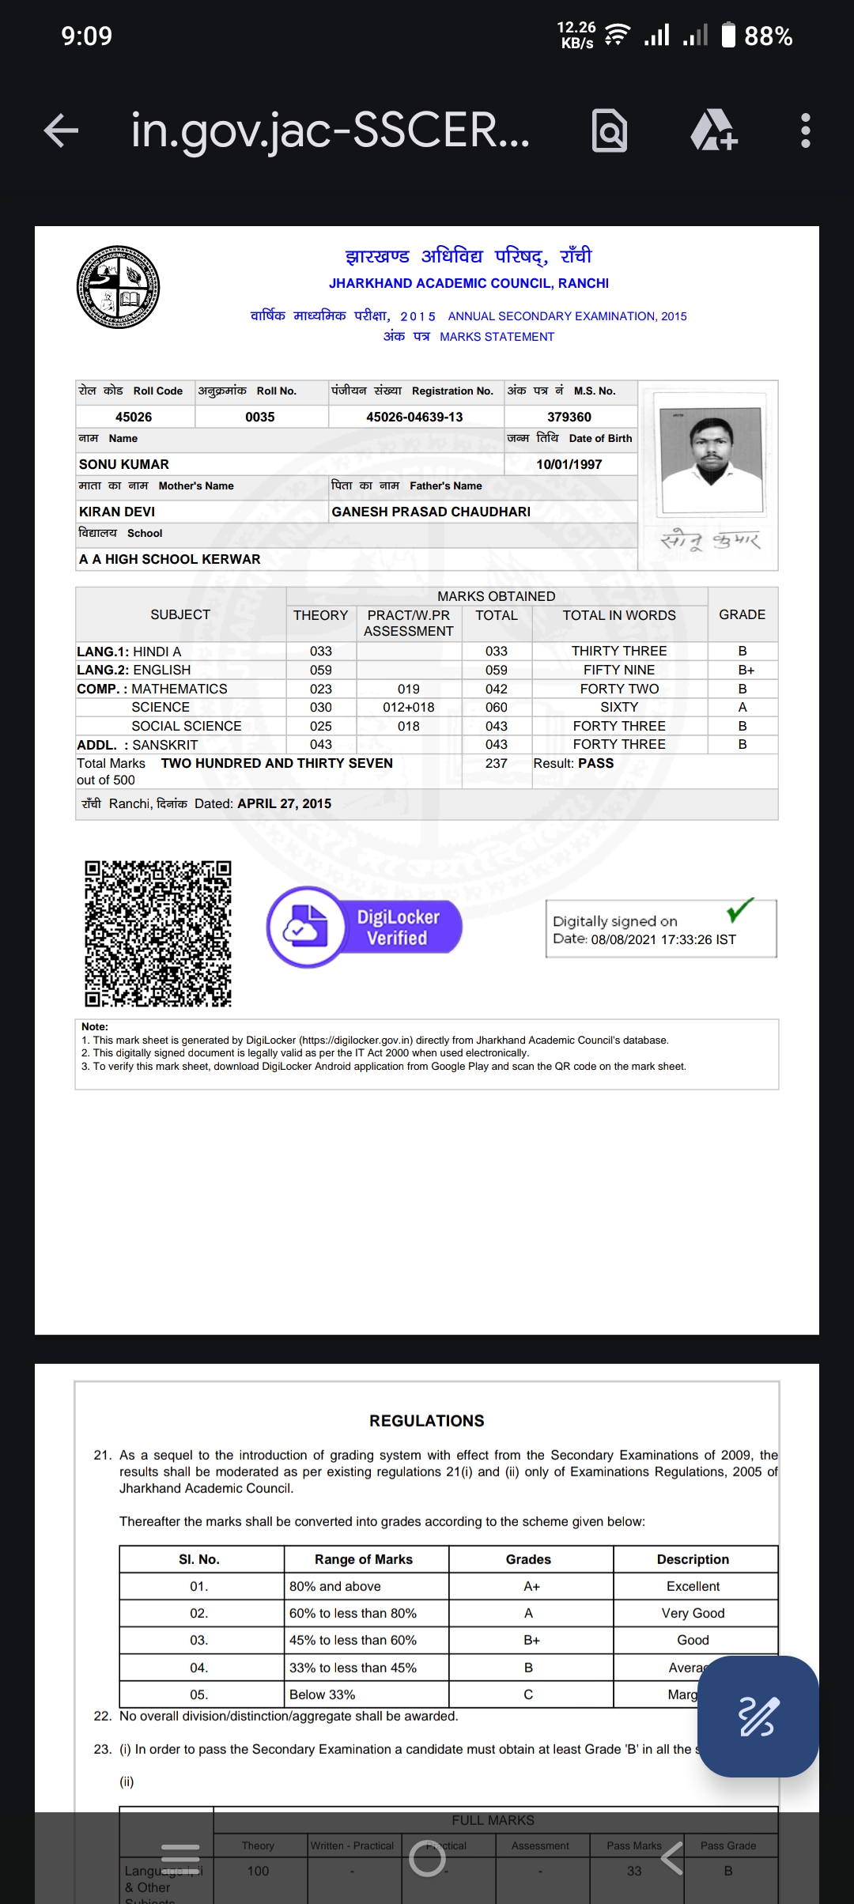This screenshot has width=854, height=1904.
Task: Tap the QR code on the mark sheet
Action: (158, 933)
